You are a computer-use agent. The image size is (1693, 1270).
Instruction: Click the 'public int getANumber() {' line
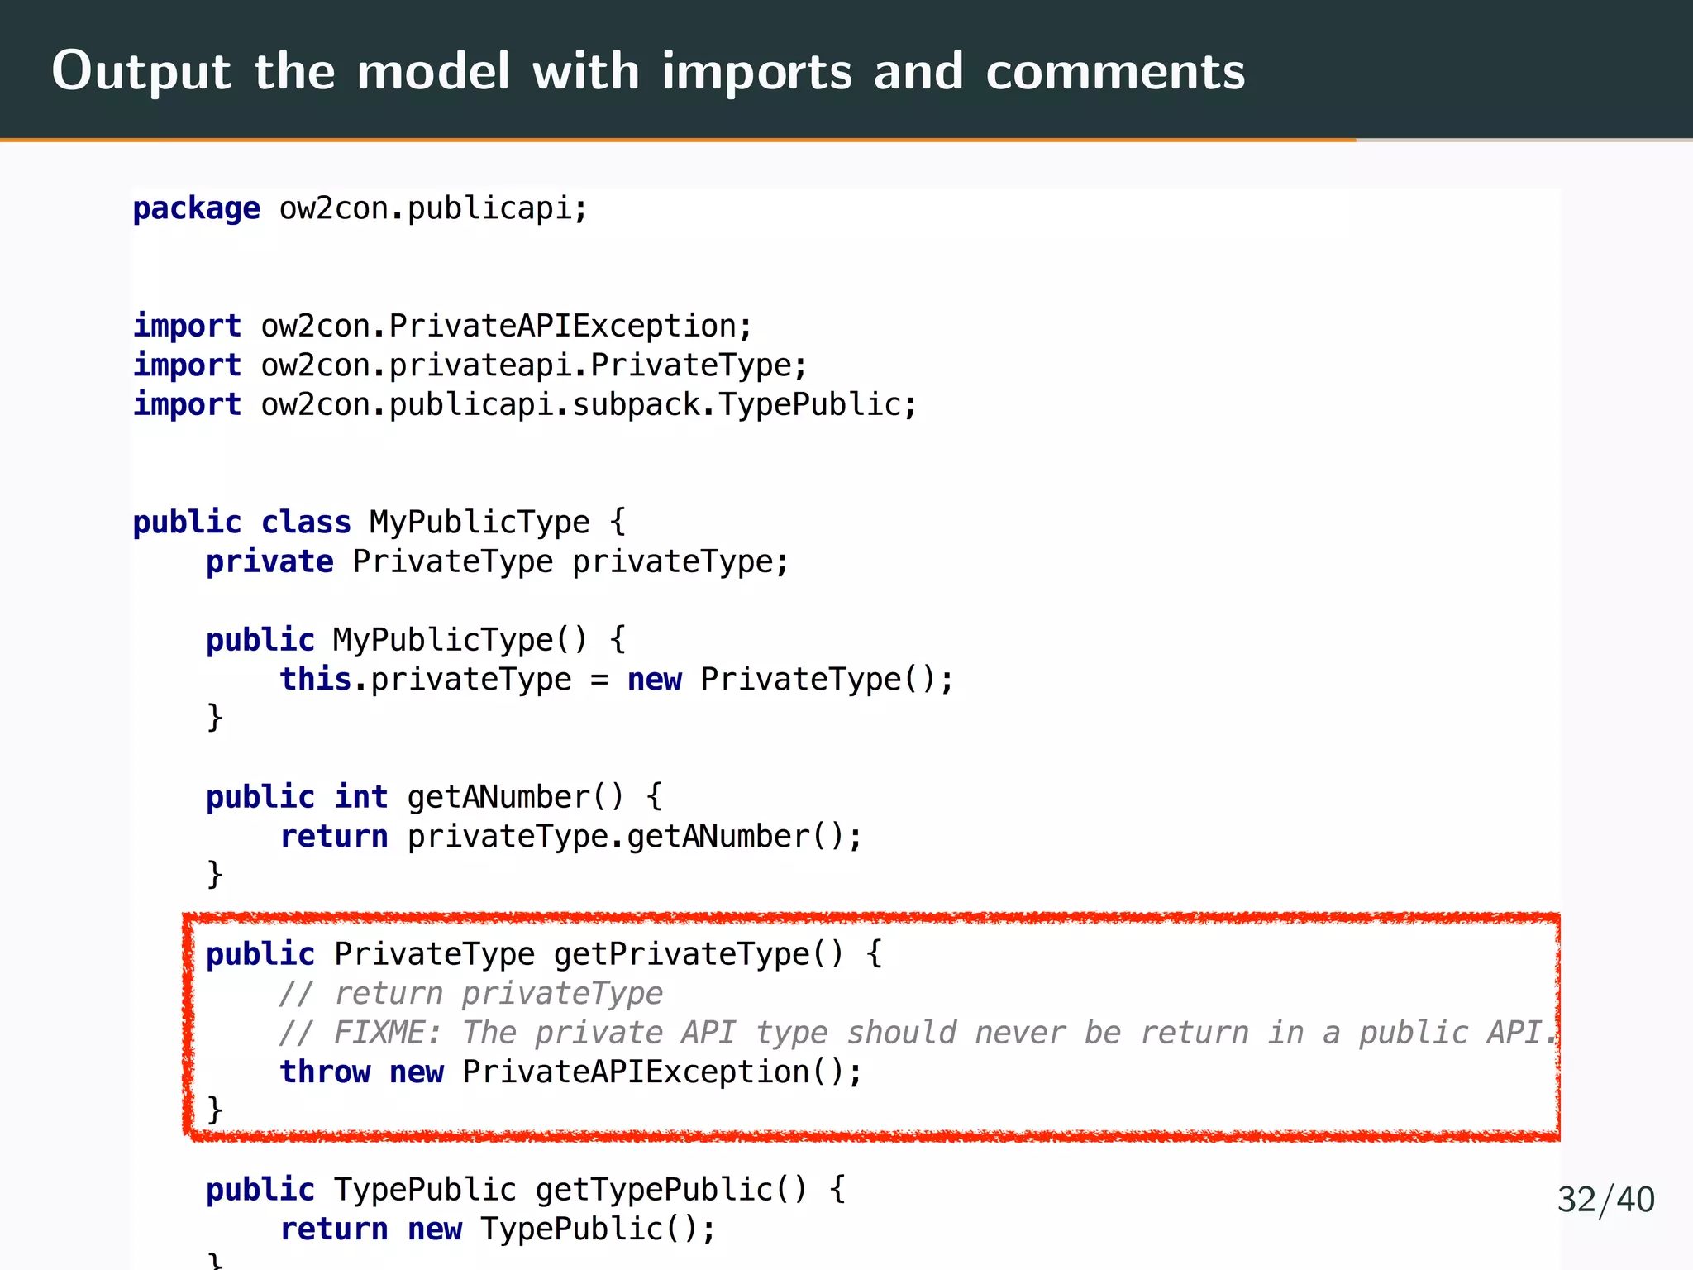coord(435,797)
